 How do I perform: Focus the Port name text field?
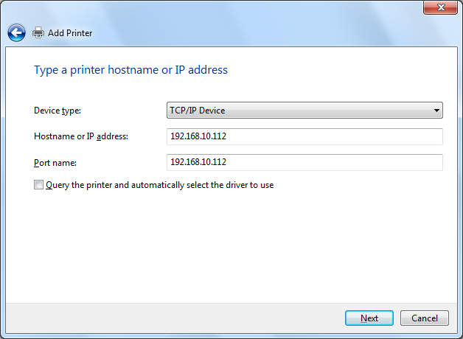tap(304, 162)
